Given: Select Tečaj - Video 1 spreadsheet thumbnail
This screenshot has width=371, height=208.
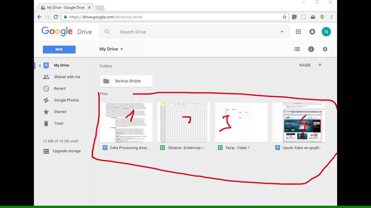Looking at the screenshot, I should (241, 122).
